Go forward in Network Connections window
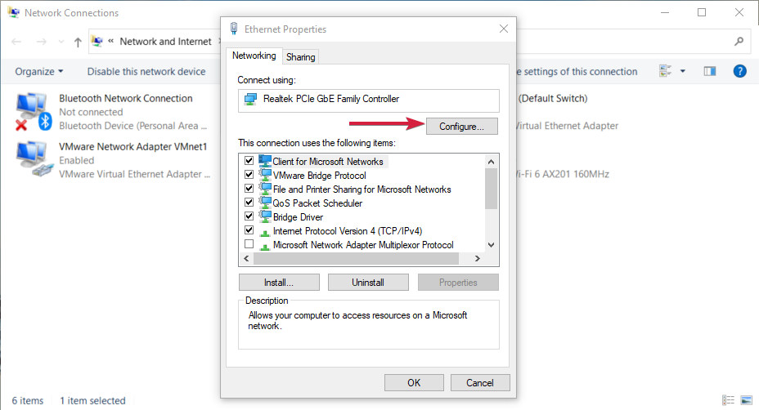This screenshot has width=759, height=410. click(42, 42)
